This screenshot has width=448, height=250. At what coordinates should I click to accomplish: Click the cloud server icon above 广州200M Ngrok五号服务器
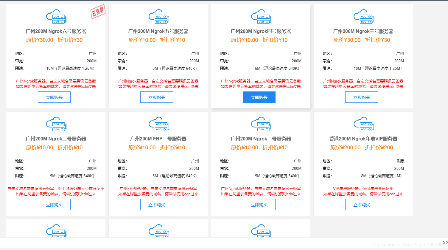click(x=158, y=17)
